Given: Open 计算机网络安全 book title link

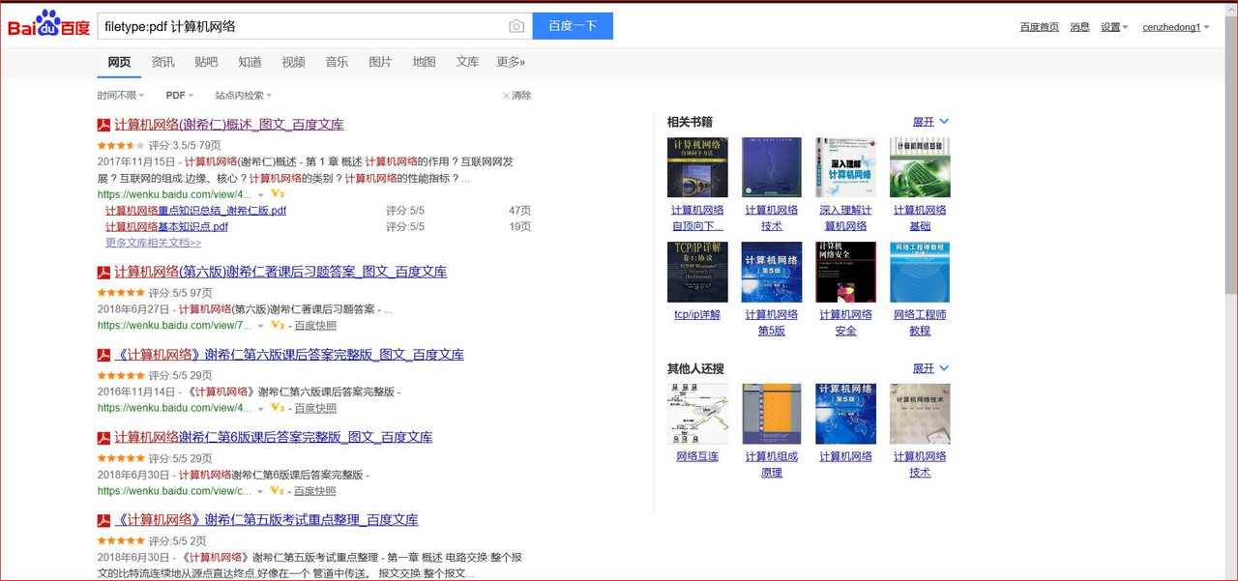Looking at the screenshot, I should click(845, 323).
